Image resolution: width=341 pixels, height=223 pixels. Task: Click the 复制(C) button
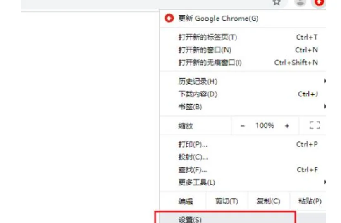268,201
